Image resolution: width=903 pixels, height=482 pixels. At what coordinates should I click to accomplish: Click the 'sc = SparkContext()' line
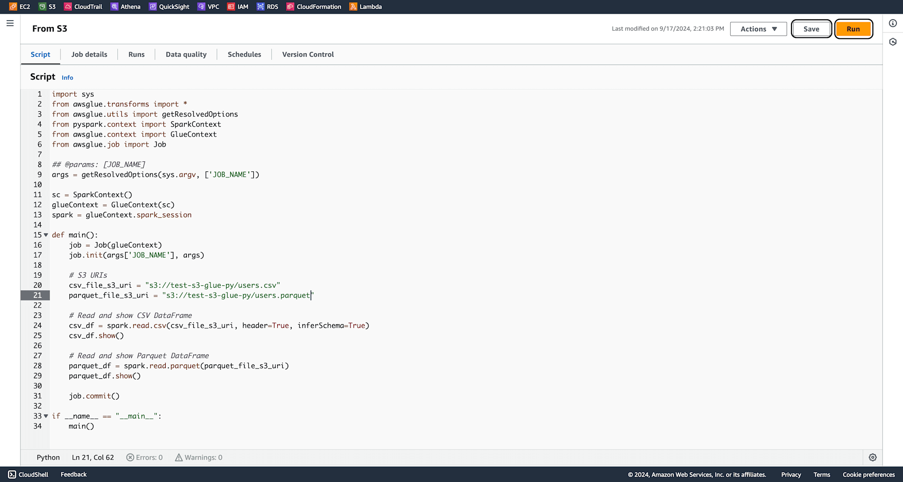[x=92, y=195]
